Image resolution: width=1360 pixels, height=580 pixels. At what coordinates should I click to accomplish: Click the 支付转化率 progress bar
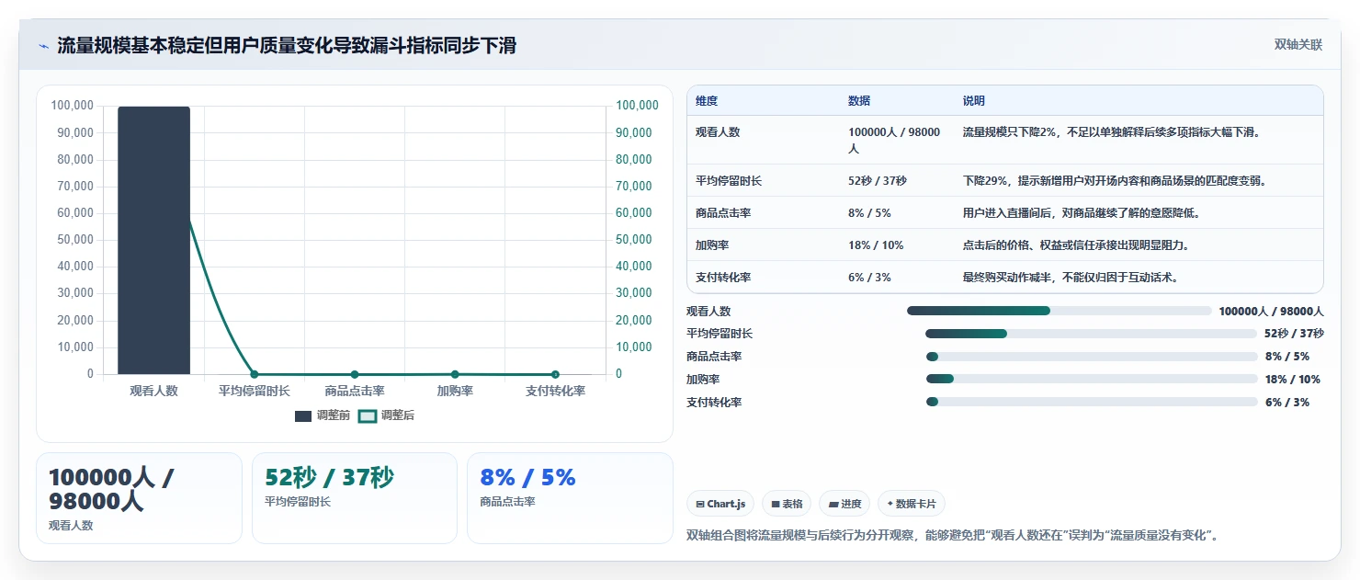[1092, 402]
